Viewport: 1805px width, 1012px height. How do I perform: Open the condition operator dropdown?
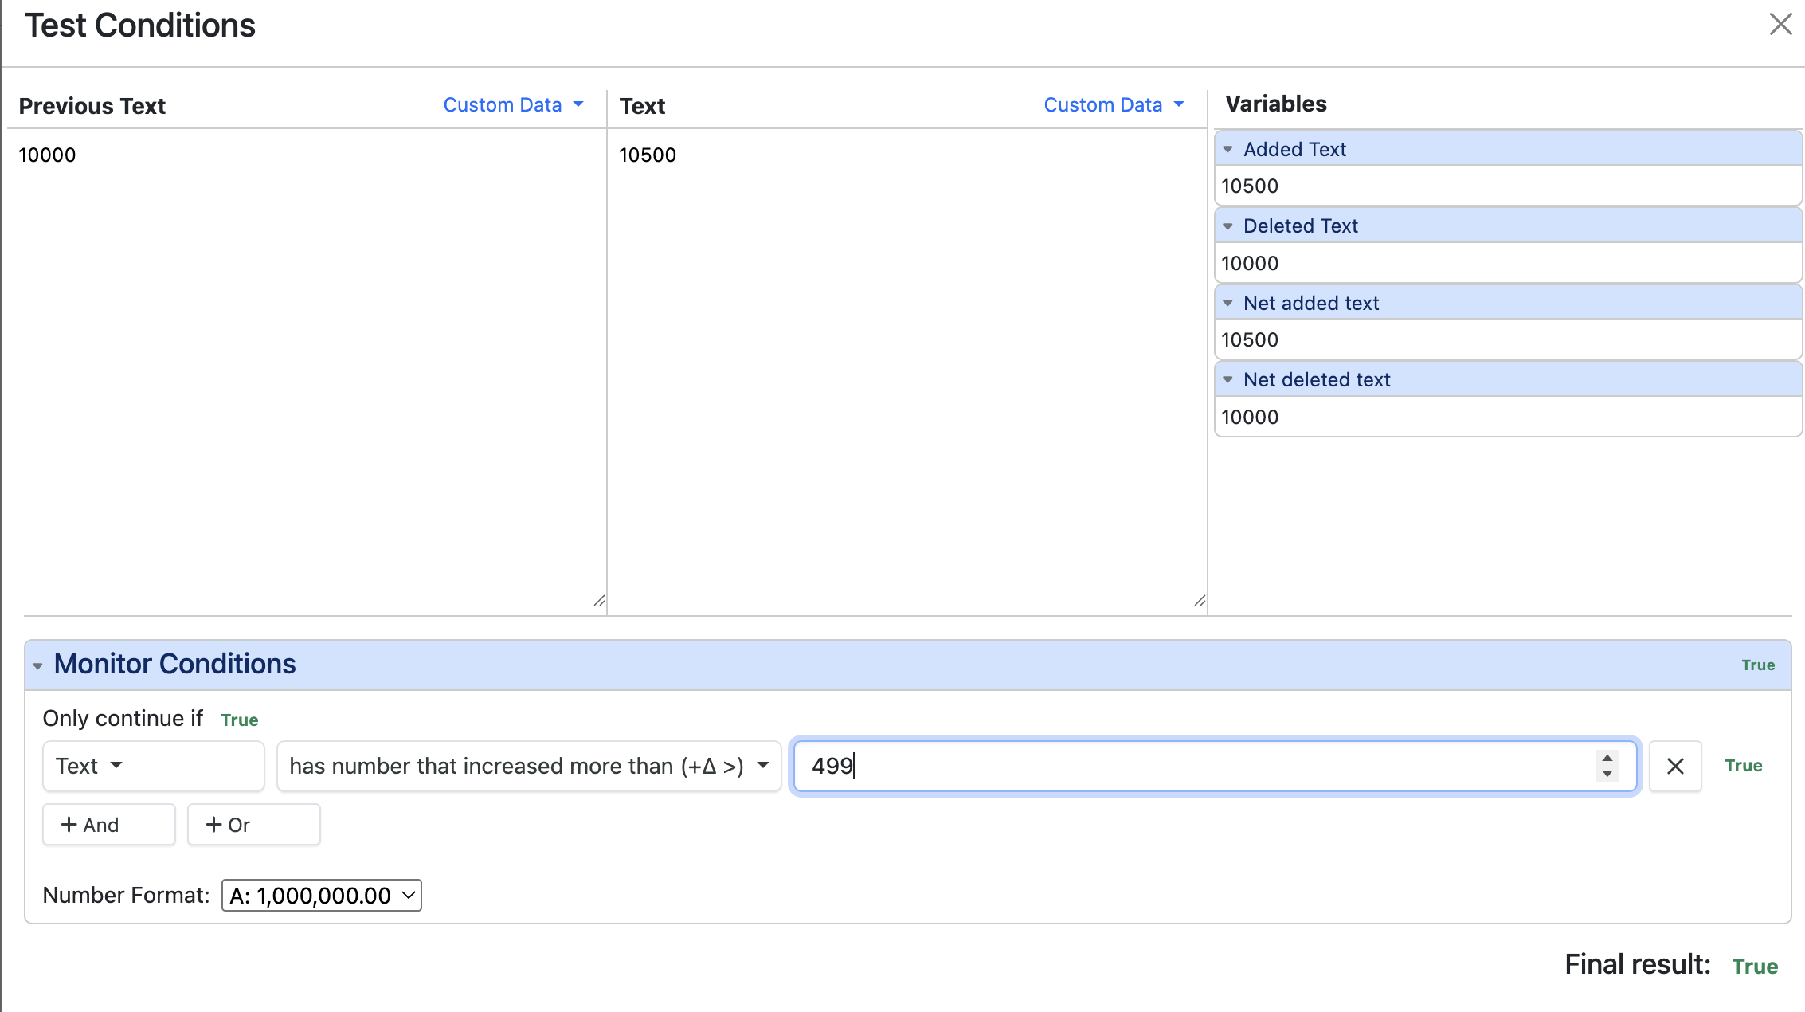(x=528, y=767)
